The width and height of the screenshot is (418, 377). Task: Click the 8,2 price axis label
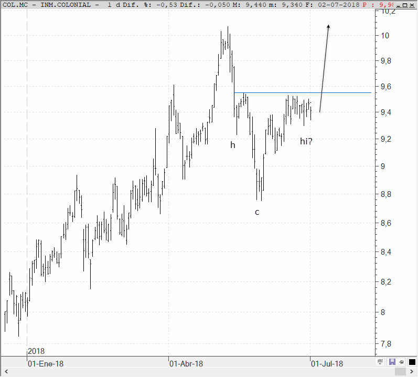click(385, 282)
